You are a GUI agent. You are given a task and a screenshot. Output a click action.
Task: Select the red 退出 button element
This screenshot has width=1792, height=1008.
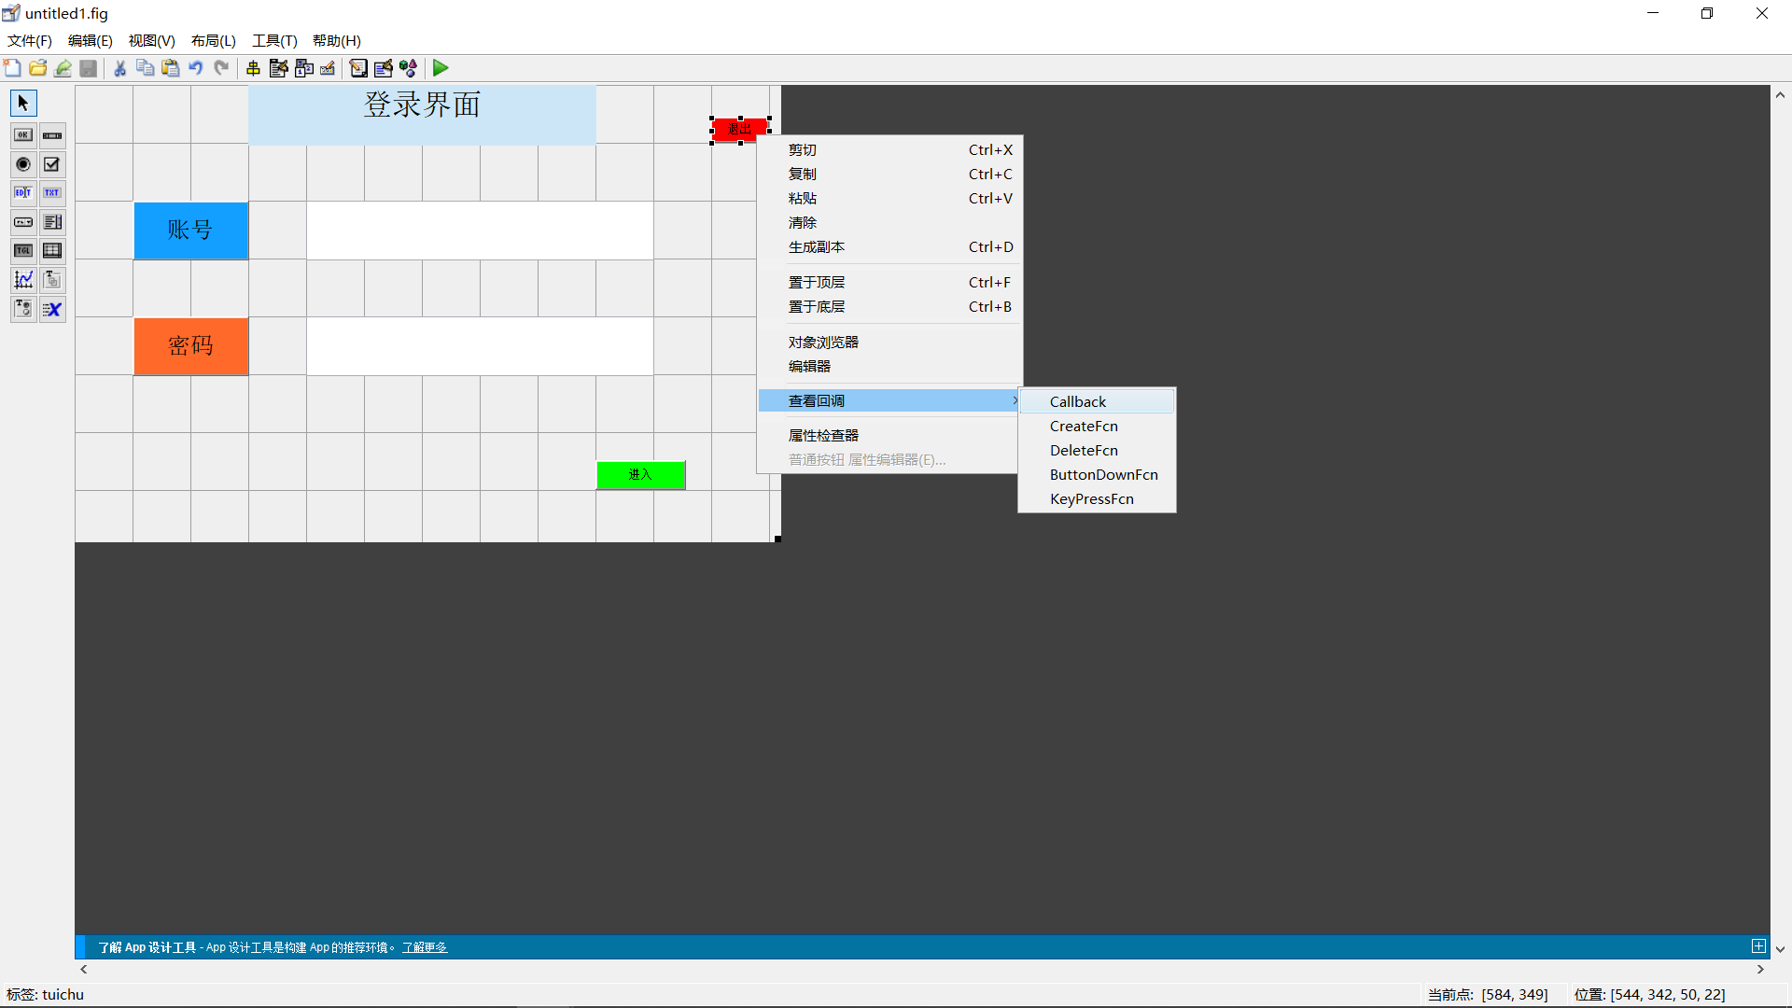point(739,130)
